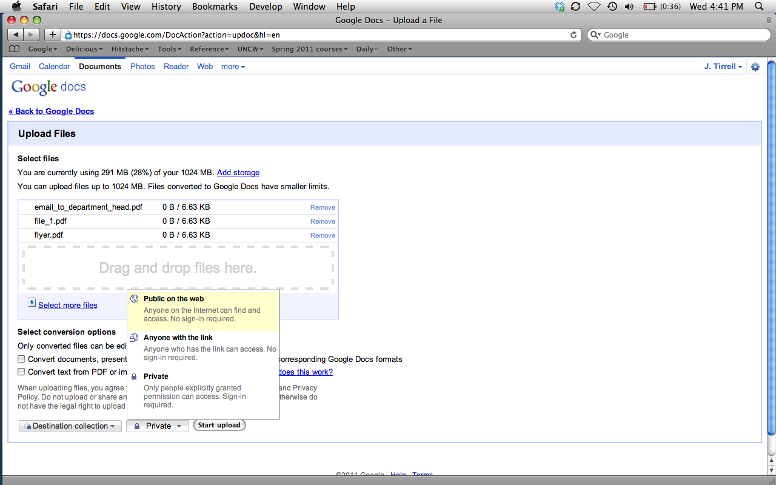Click the link-lock icon for Anyone with the link

coord(134,338)
